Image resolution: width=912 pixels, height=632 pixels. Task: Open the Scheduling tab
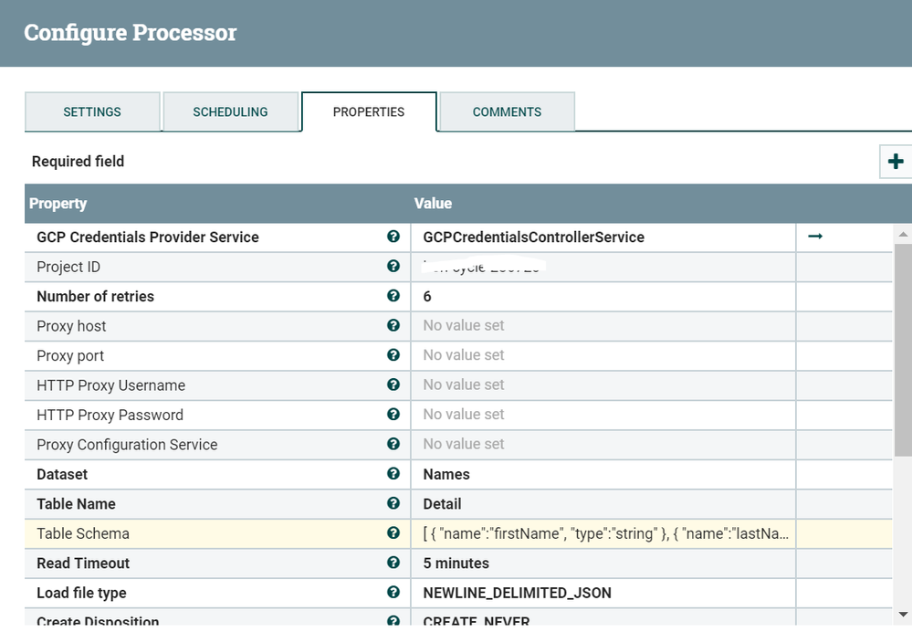230,112
